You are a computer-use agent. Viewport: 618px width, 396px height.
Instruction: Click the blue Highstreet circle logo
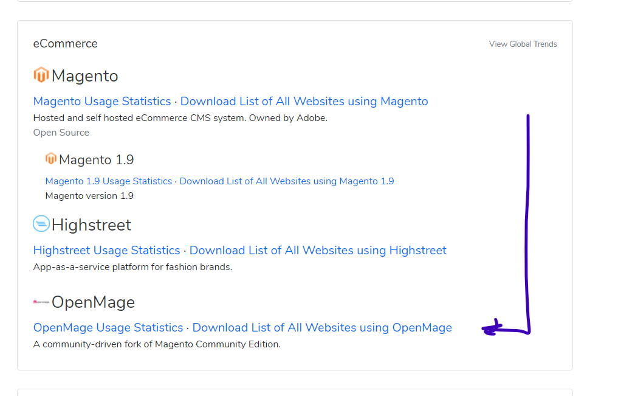[41, 224]
